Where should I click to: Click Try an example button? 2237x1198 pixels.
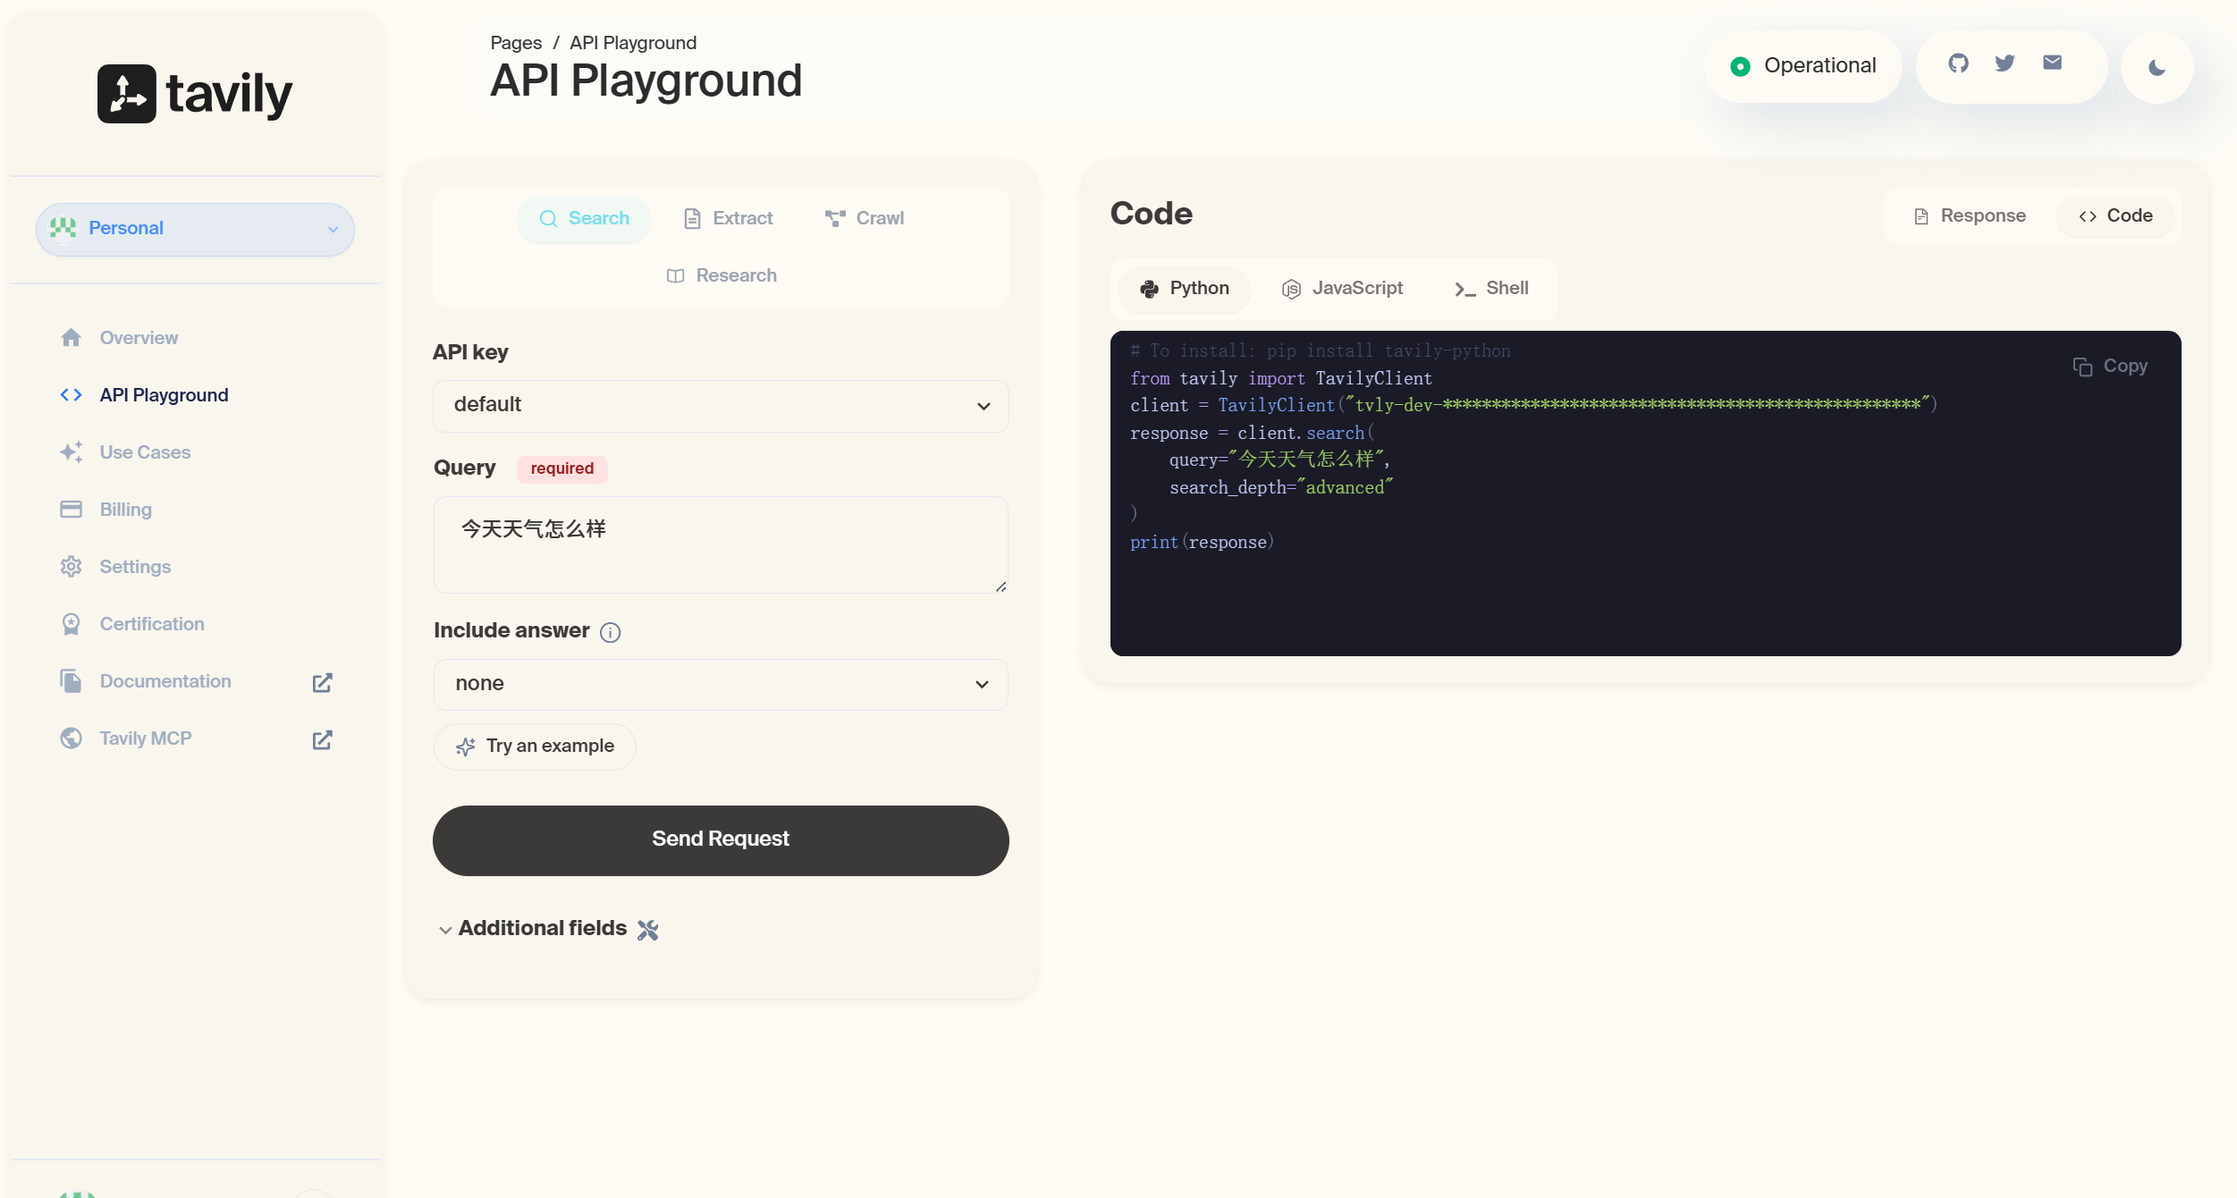pyautogui.click(x=535, y=746)
